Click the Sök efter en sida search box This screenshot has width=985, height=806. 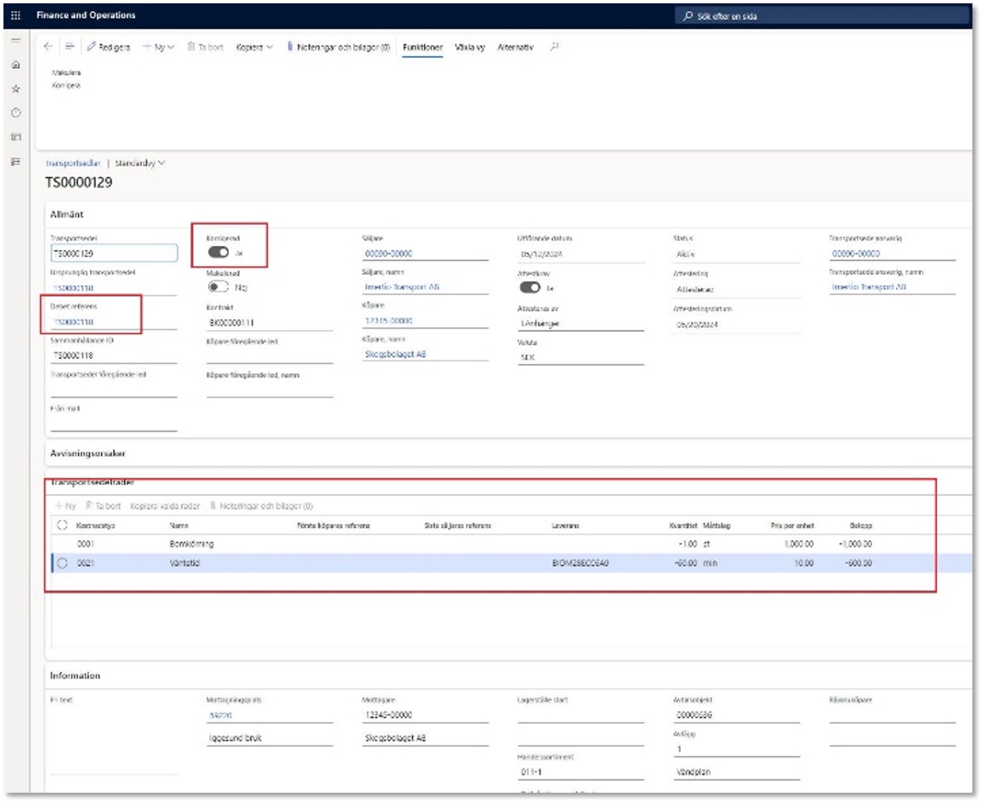pyautogui.click(x=821, y=16)
